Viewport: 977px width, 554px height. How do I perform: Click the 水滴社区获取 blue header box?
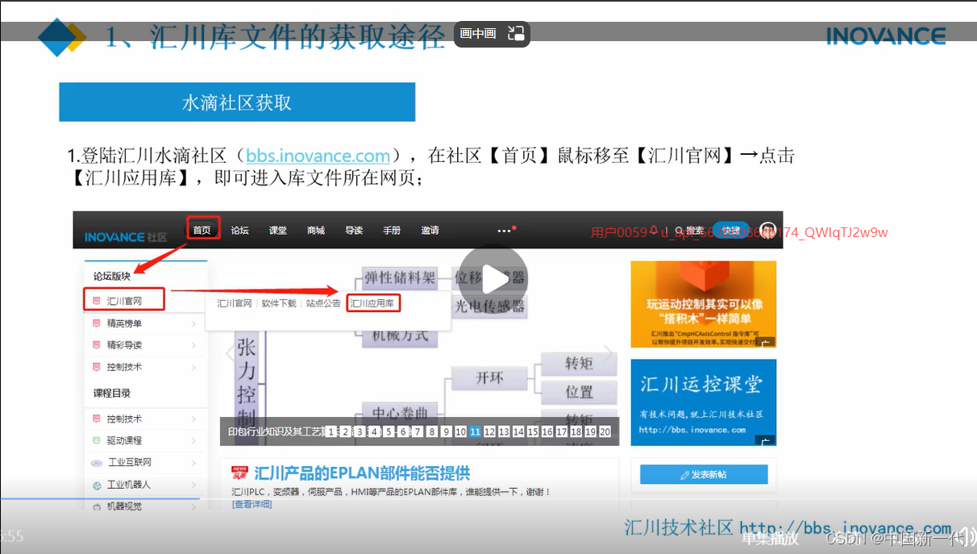[237, 102]
